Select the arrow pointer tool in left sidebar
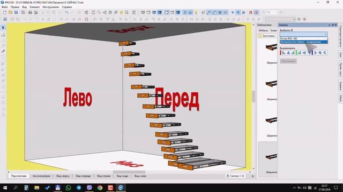 (x=3, y=28)
